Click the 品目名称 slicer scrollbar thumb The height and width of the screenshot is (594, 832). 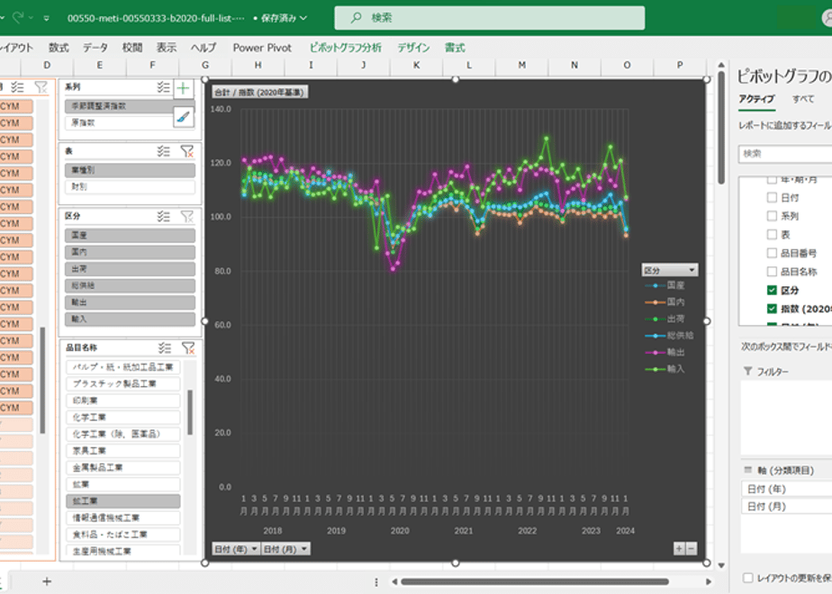[190, 412]
